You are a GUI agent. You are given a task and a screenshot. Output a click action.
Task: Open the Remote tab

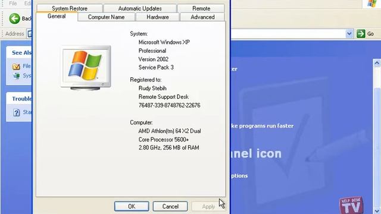201,8
